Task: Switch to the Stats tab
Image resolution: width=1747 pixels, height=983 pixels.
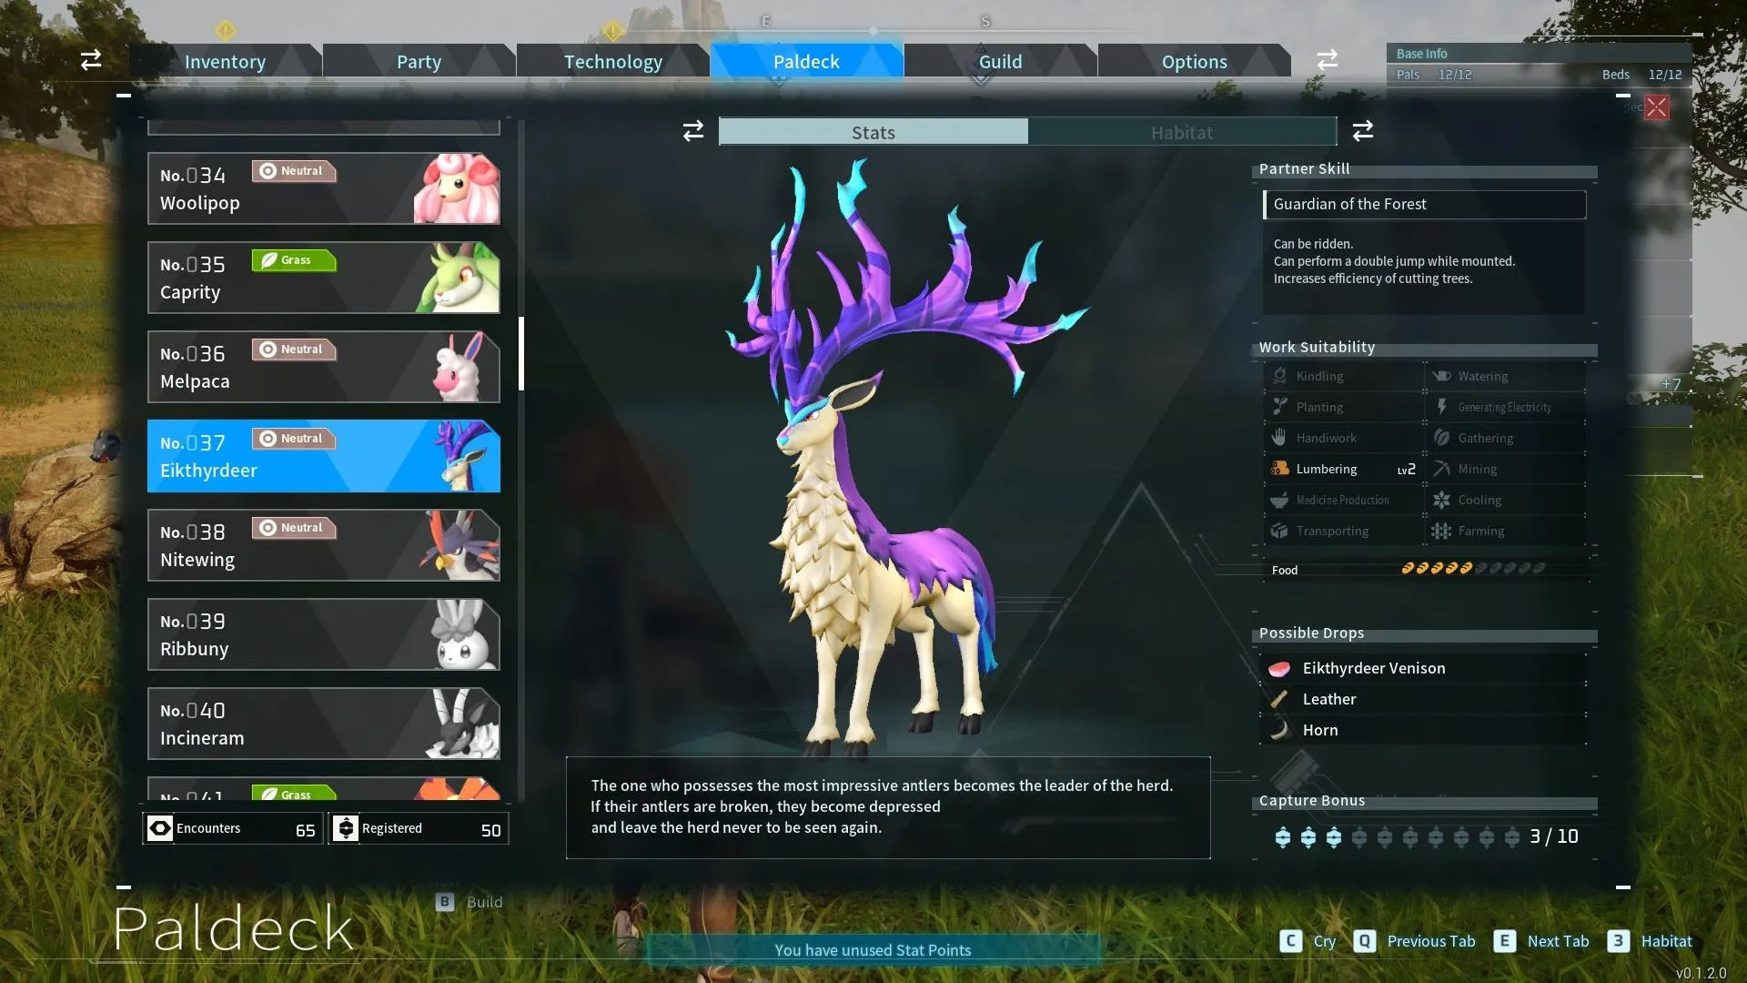Action: tap(873, 132)
